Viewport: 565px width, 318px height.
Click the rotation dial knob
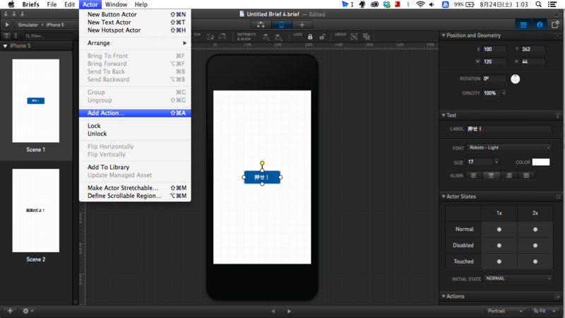pyautogui.click(x=516, y=79)
